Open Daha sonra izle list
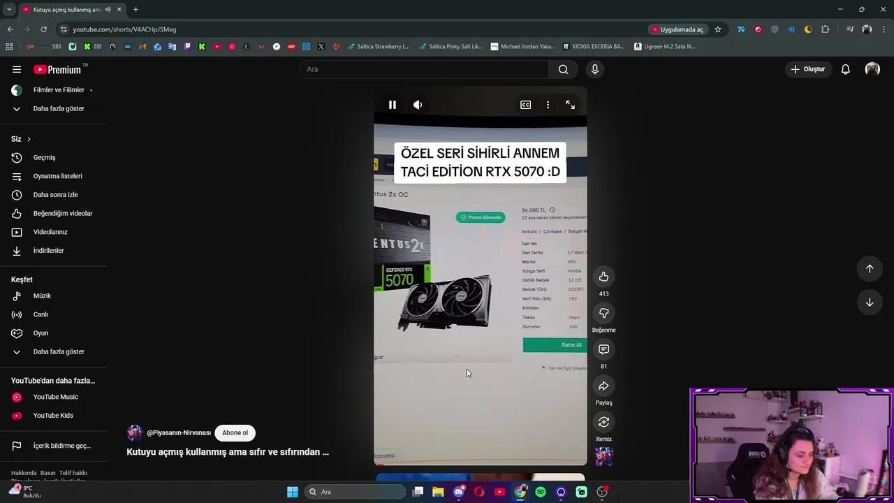The height and width of the screenshot is (503, 894). (x=54, y=195)
